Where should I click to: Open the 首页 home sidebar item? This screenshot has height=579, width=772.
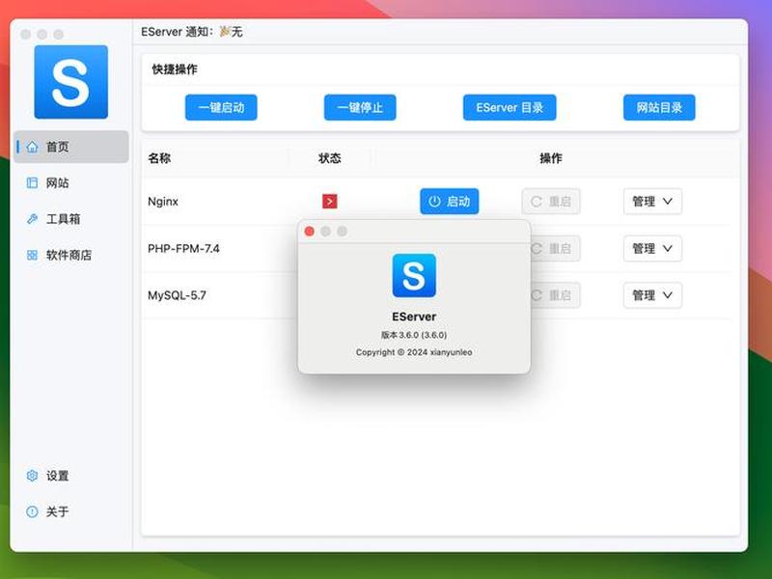pyautogui.click(x=71, y=147)
